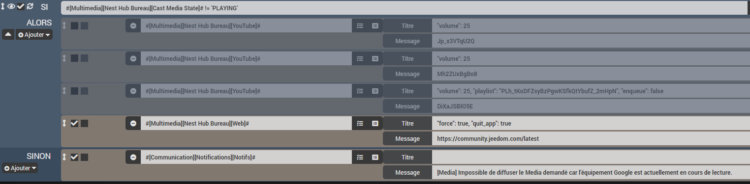
Task: Open the command picker for the Notifs action
Action: pyautogui.click(x=375, y=157)
